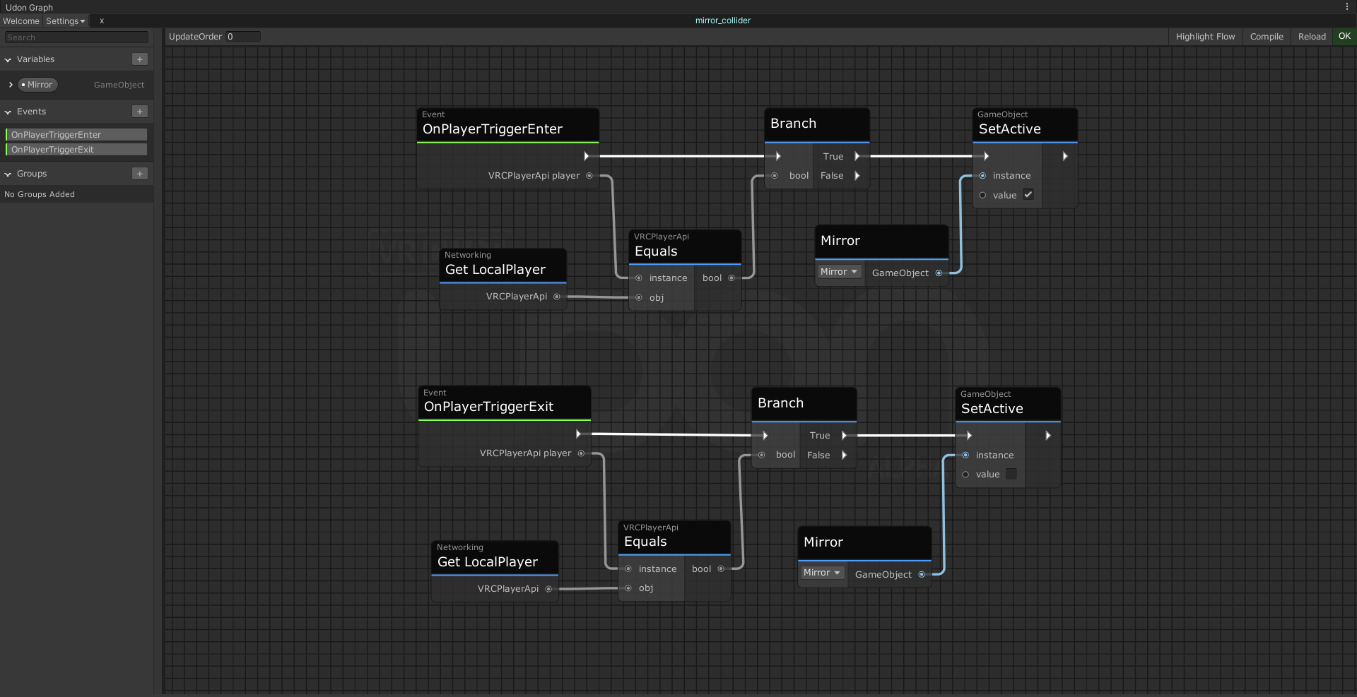This screenshot has height=697, width=1357.
Task: Click the three-dot window options menu icon
Action: click(1347, 6)
